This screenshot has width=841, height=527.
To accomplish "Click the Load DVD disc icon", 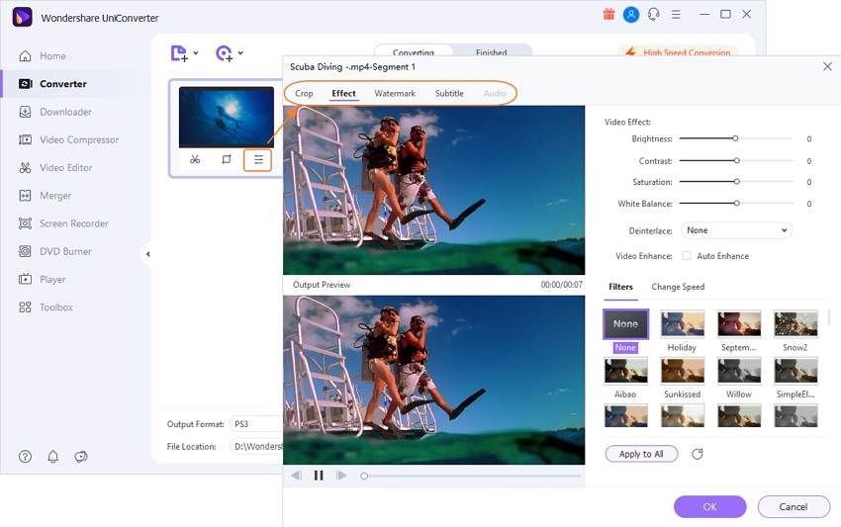I will point(224,53).
